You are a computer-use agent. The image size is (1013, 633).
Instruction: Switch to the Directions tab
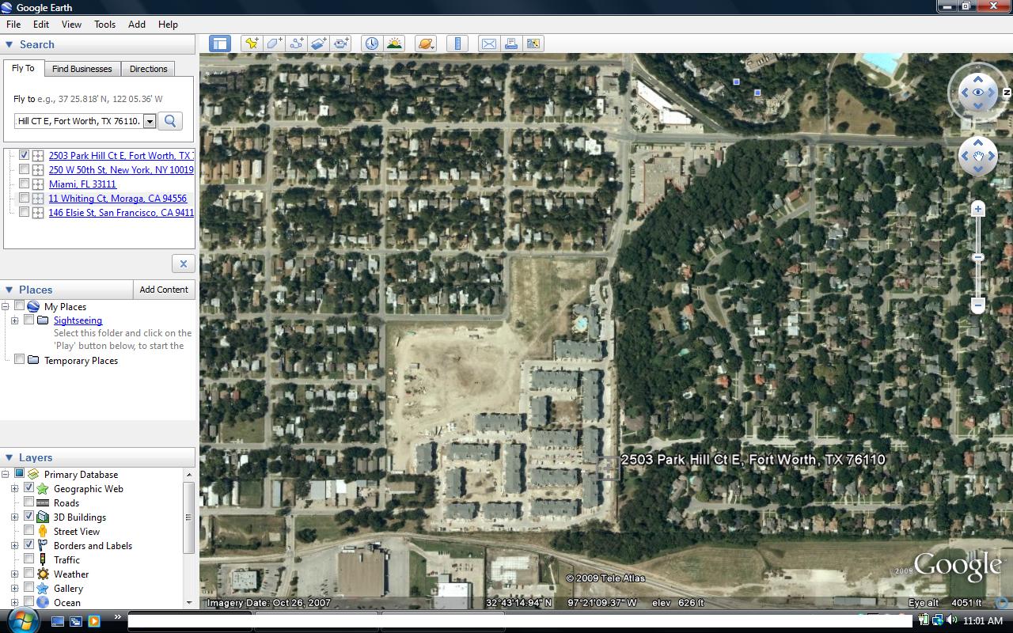pyautogui.click(x=149, y=69)
